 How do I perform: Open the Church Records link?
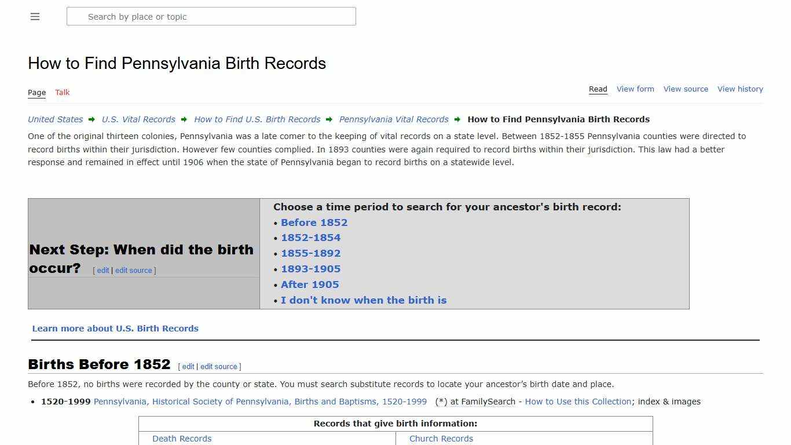click(x=441, y=439)
